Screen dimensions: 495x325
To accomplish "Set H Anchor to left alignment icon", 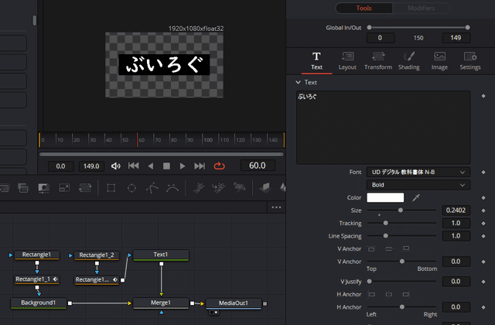I will pyautogui.click(x=371, y=294).
